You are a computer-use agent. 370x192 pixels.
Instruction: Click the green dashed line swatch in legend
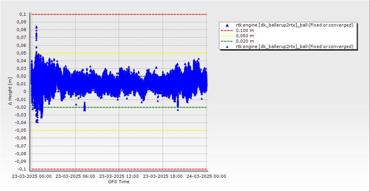click(x=227, y=41)
